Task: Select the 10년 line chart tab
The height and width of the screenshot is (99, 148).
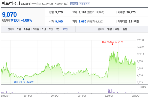Action: (x=65, y=29)
